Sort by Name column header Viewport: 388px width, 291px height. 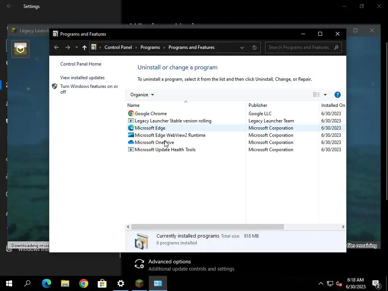[186, 105]
